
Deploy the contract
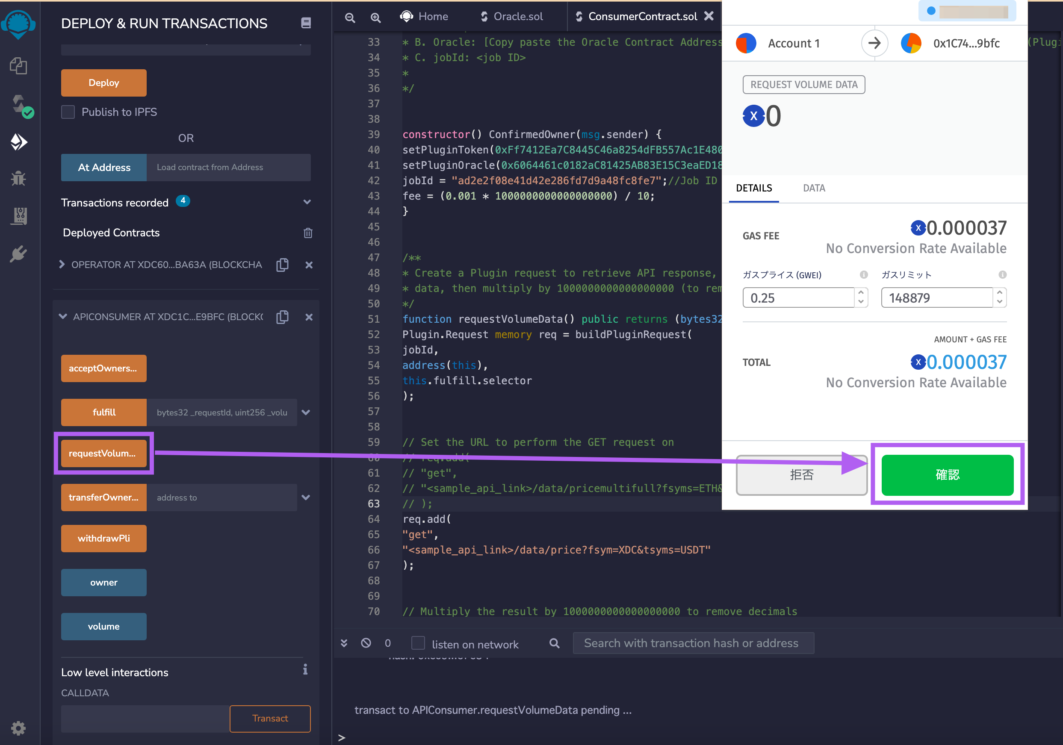tap(103, 82)
